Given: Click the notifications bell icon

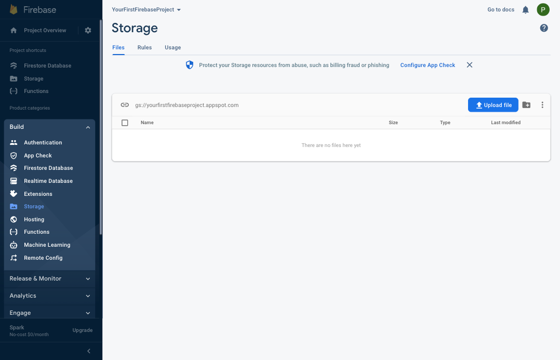Looking at the screenshot, I should (525, 10).
